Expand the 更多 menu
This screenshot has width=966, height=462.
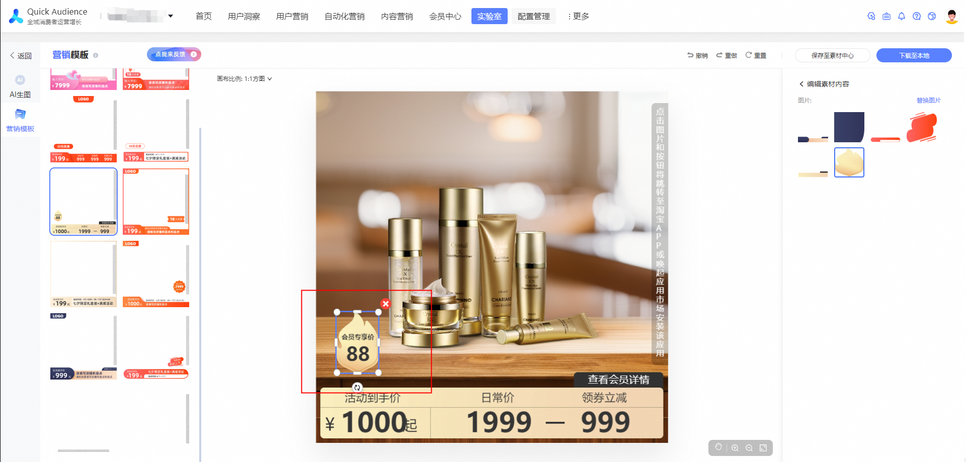579,16
